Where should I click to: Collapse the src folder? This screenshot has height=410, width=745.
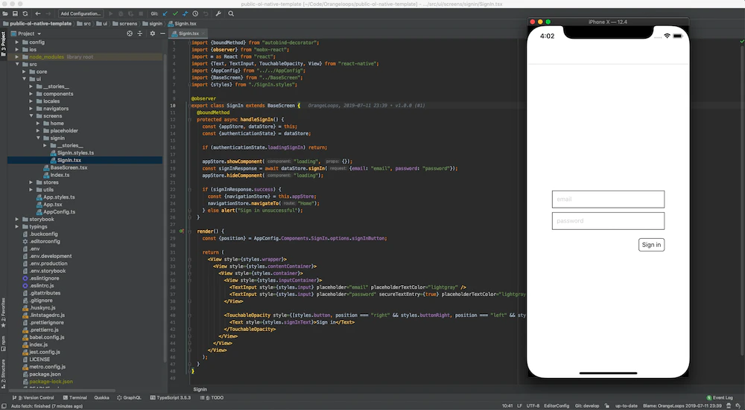(x=17, y=64)
